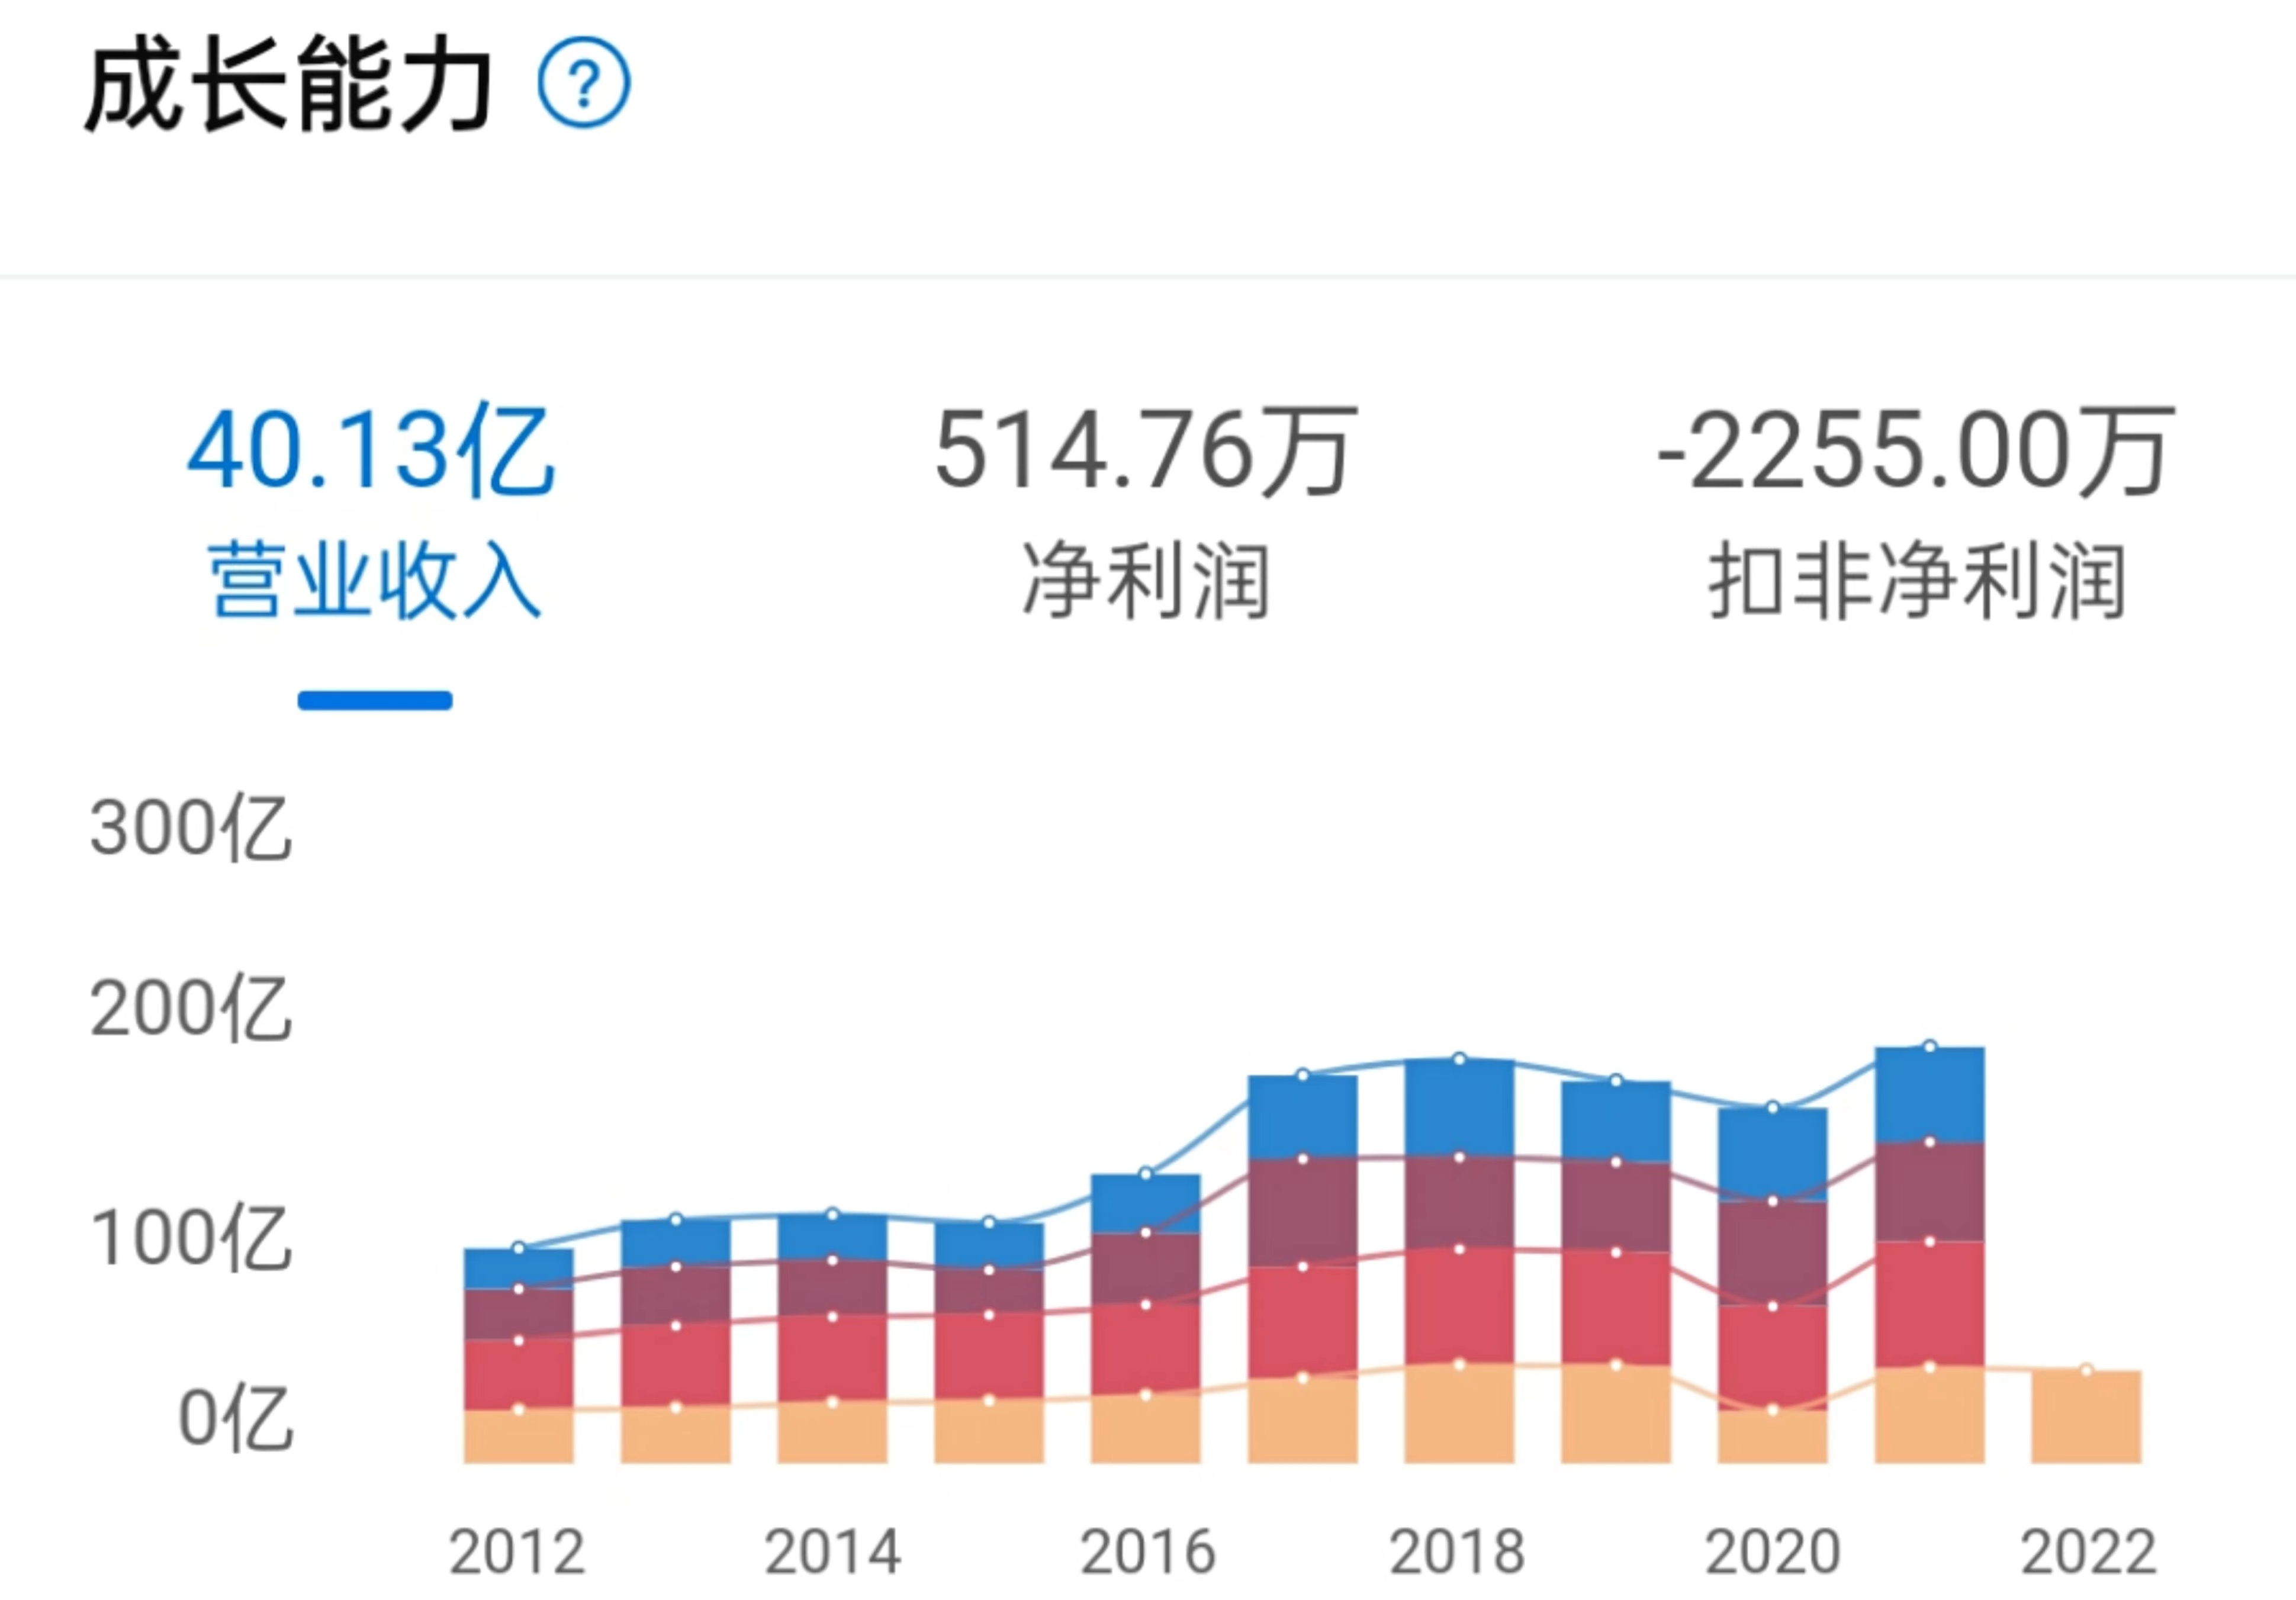Screen dimensions: 2296x1600
Task: Click the orange segment of 2015 bar
Action: point(989,1432)
